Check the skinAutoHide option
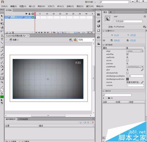 [x=127, y=73]
